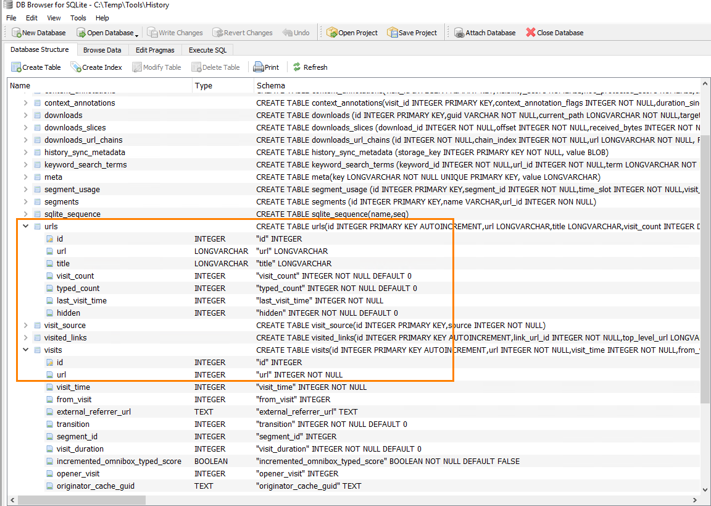Viewport: 711px width, 506px height.
Task: Expand the downloads_slices table
Action: [26, 127]
